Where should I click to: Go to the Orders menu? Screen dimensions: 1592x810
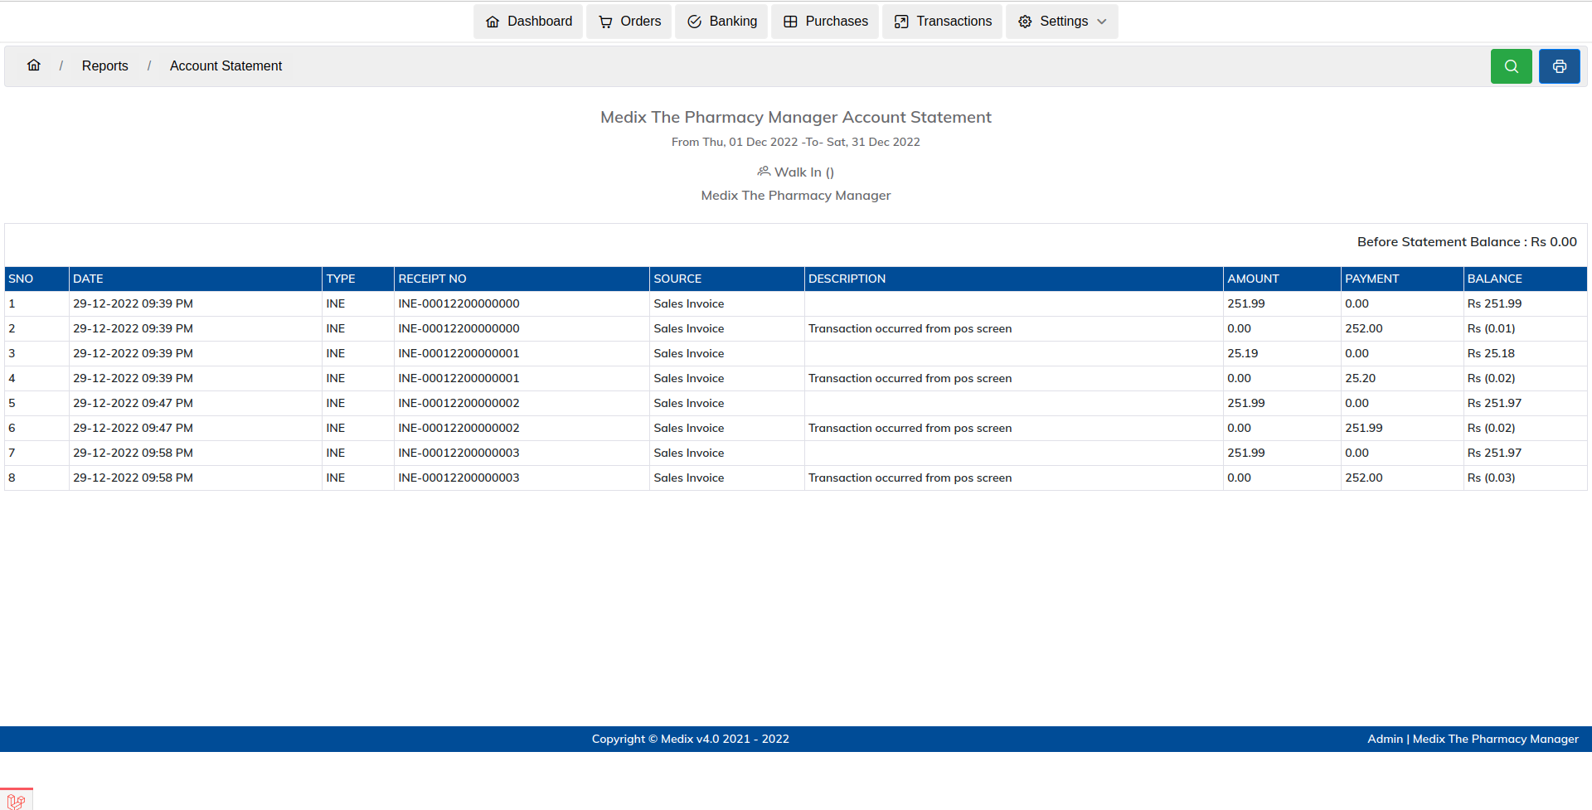pyautogui.click(x=629, y=22)
